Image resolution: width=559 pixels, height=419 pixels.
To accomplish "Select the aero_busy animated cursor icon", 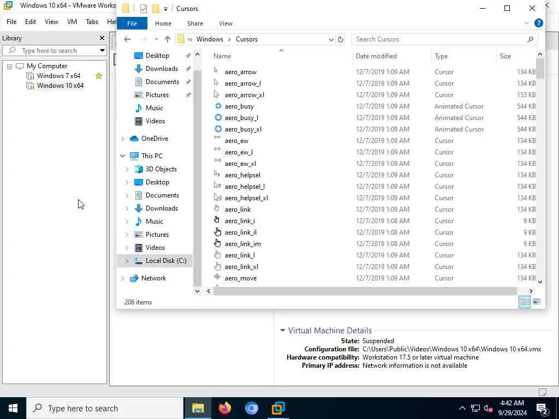I will [218, 106].
